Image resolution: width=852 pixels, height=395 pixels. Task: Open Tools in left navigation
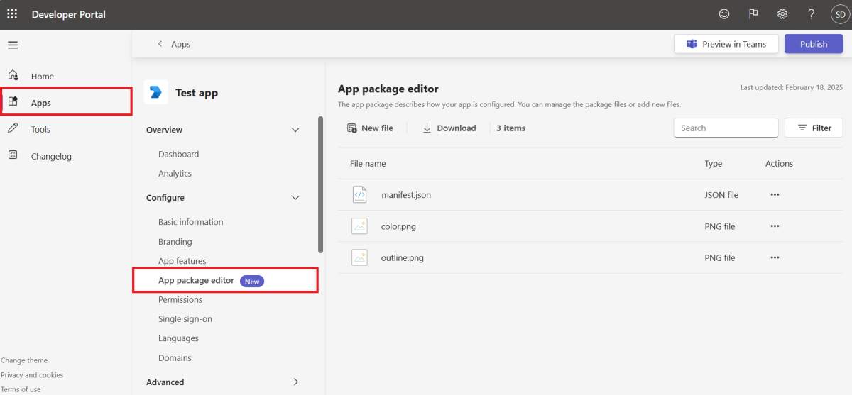[x=40, y=130]
